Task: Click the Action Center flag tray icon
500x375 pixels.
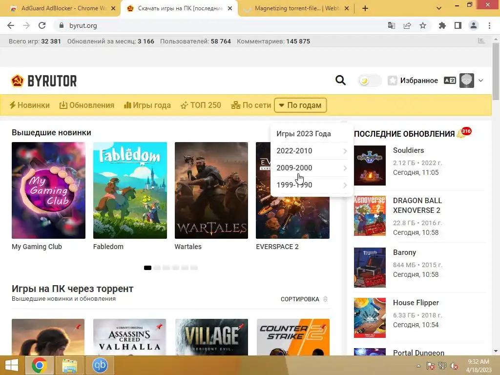Action: click(x=430, y=366)
